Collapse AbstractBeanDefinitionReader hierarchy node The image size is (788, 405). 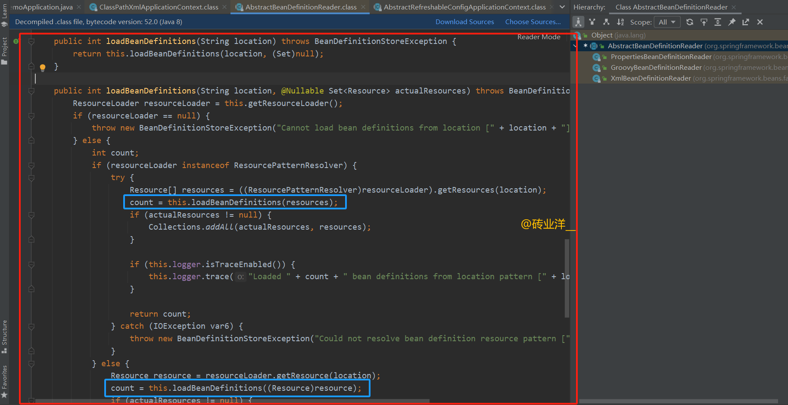[575, 46]
